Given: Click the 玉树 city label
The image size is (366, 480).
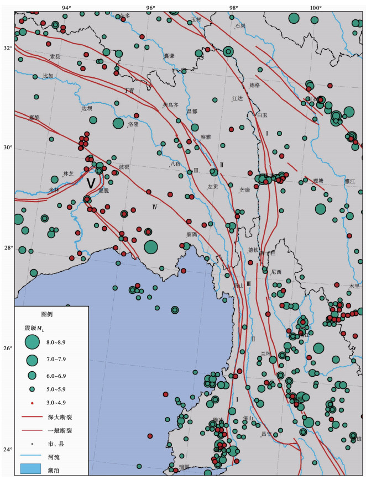Looking at the screenshot, I should click(196, 19).
